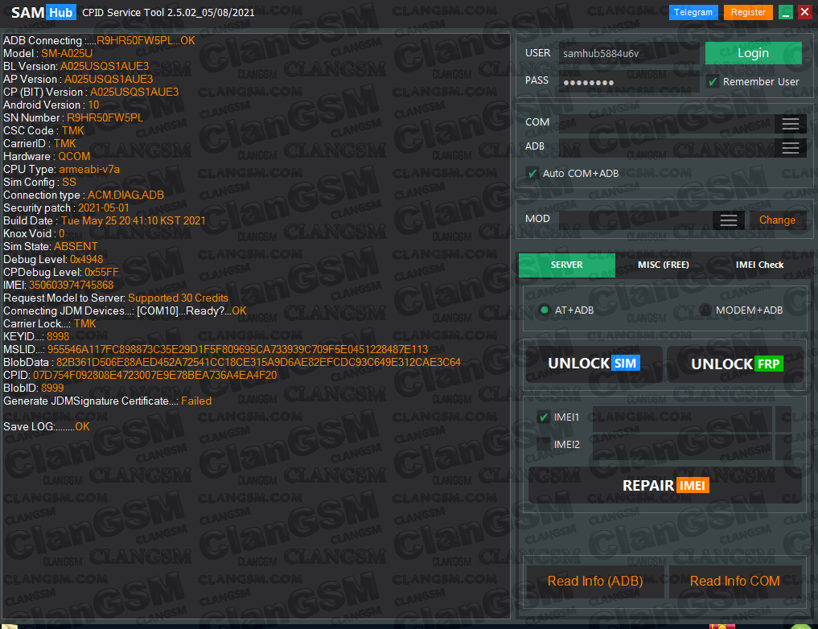Viewport: 818px width, 629px height.
Task: Click the COM port field
Action: pyautogui.click(x=667, y=124)
